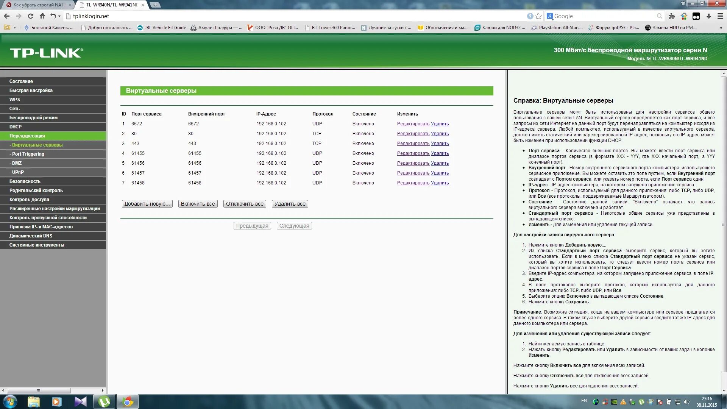Click Удалить link for port 6672 entry
This screenshot has width=727, height=409.
click(x=440, y=124)
